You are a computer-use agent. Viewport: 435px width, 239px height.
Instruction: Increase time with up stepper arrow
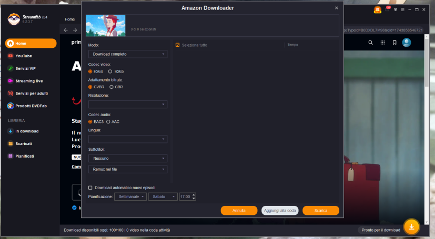pos(194,195)
